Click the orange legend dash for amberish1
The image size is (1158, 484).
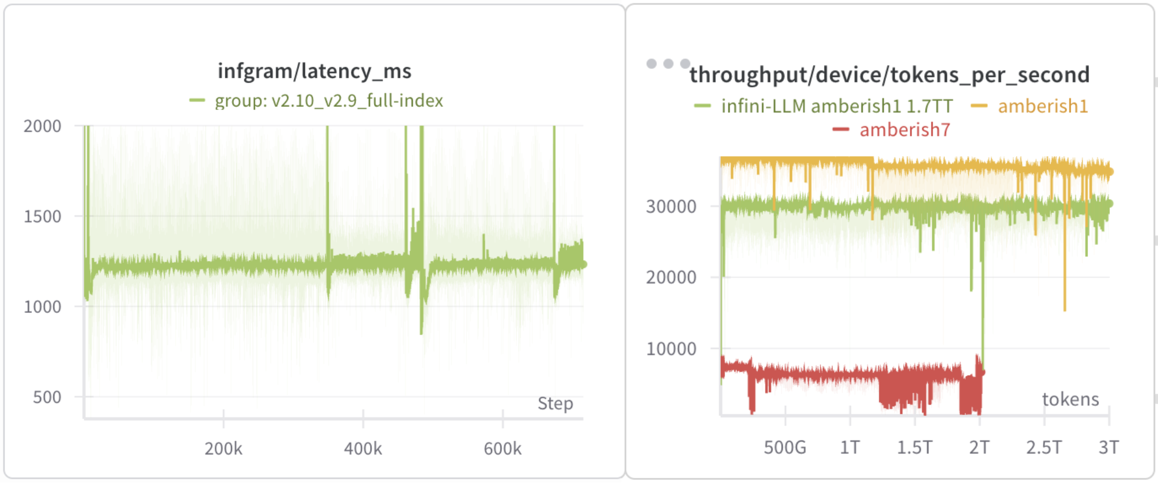pos(979,105)
